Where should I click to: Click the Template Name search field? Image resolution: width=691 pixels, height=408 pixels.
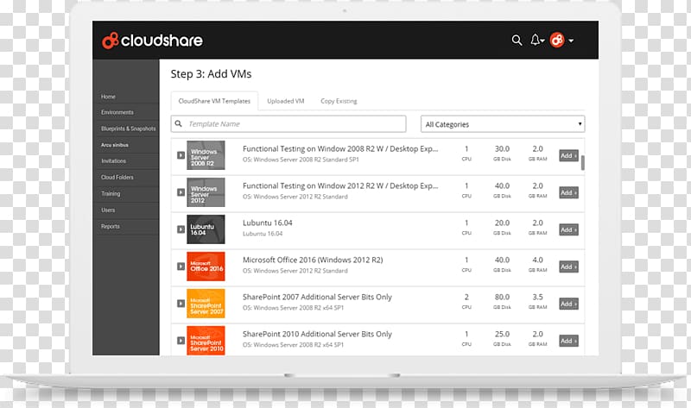[288, 123]
